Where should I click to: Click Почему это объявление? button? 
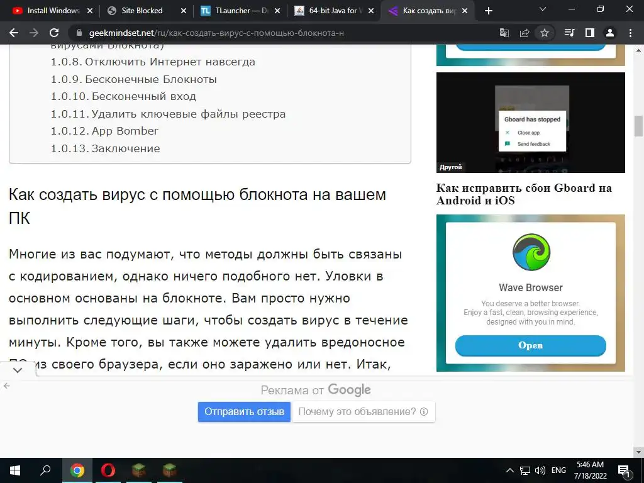click(x=363, y=411)
